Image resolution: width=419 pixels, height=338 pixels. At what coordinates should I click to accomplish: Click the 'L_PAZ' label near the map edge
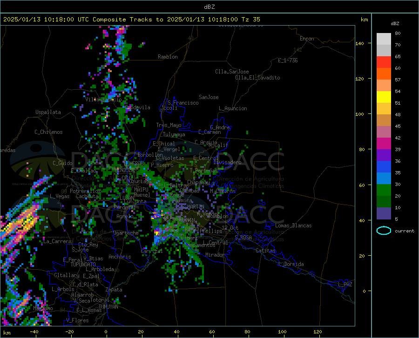pyautogui.click(x=345, y=285)
